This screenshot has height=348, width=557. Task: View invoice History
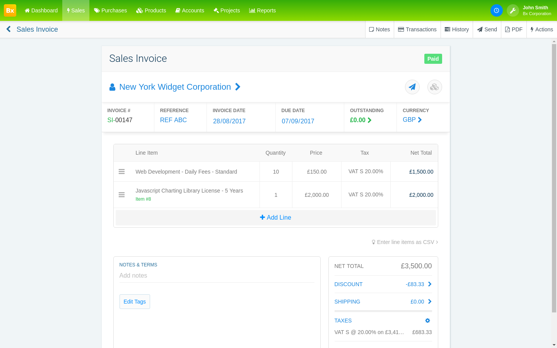[x=457, y=29]
